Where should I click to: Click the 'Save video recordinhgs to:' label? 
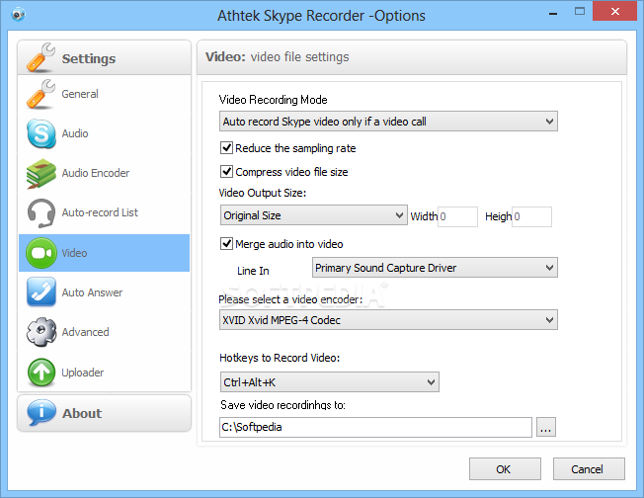282,405
